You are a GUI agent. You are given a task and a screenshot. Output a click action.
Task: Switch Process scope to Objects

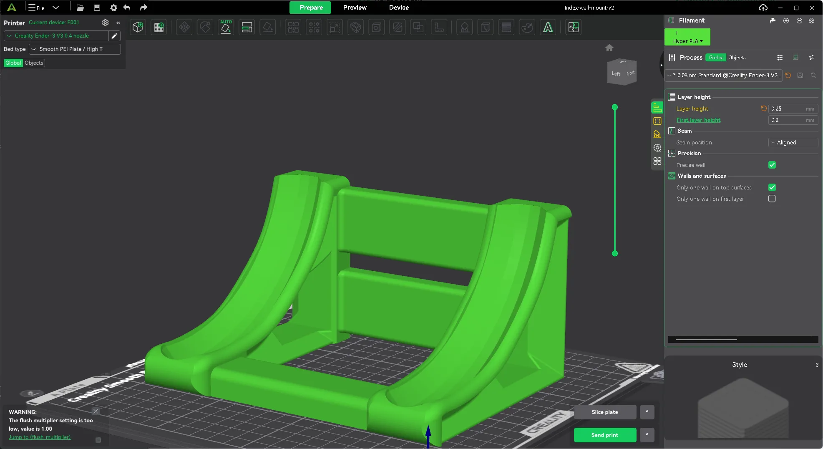(x=737, y=58)
